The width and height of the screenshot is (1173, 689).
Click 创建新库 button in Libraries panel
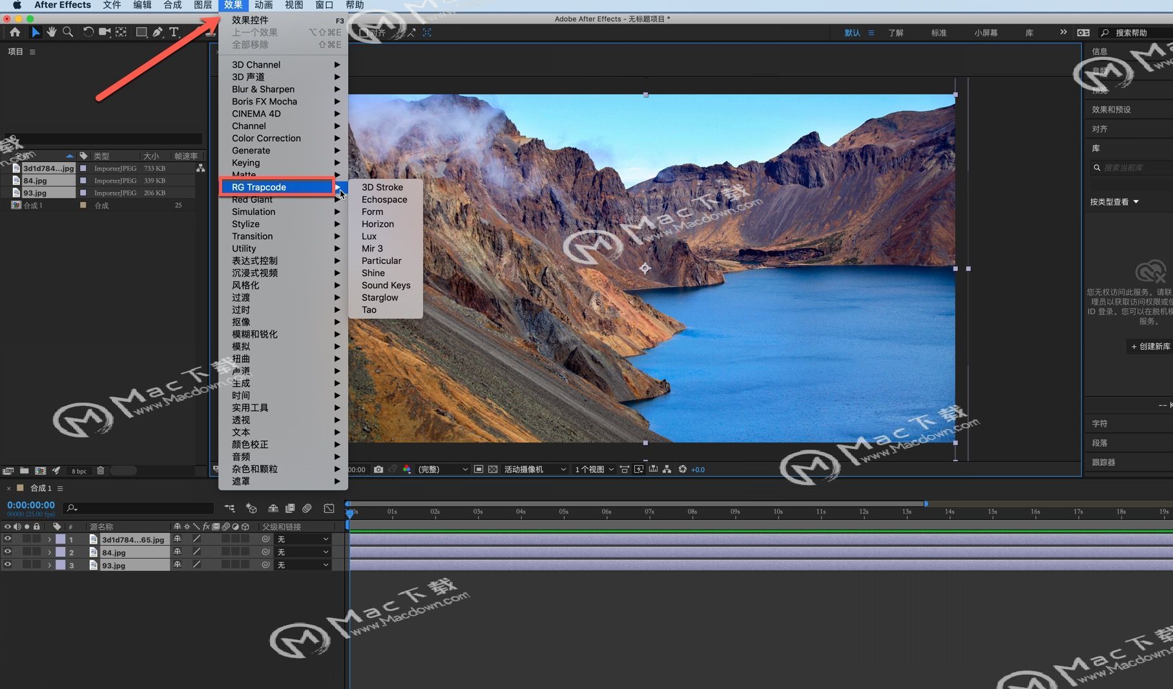point(1150,346)
